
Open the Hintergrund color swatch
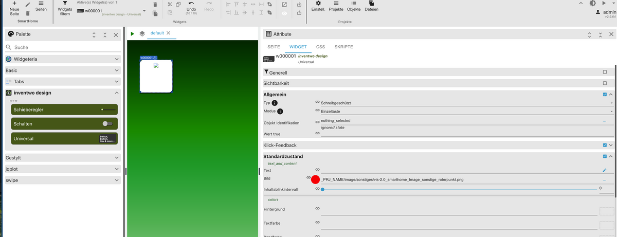coord(607,211)
